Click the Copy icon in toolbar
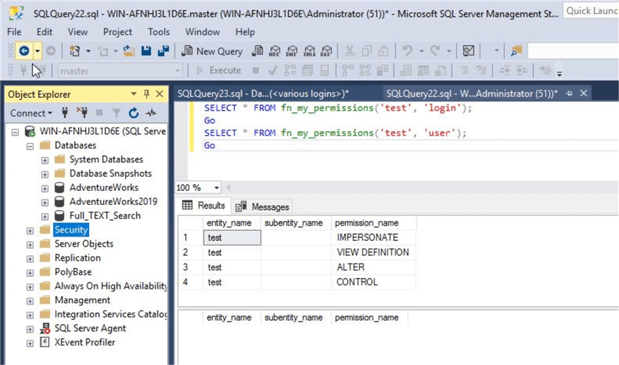This screenshot has height=365, width=619. click(367, 51)
